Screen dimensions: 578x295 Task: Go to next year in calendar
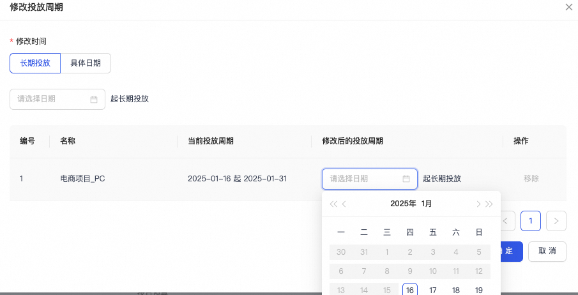click(490, 204)
